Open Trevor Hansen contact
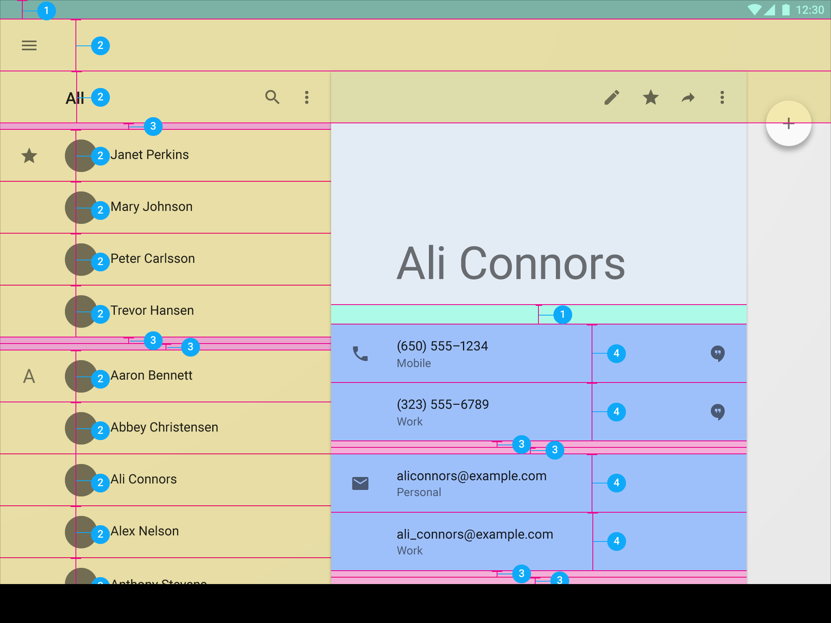 coord(166,311)
